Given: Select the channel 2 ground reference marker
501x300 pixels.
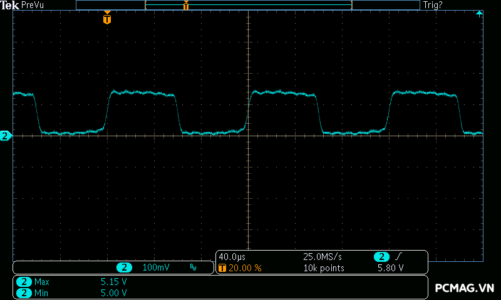Looking at the screenshot, I should [6, 136].
